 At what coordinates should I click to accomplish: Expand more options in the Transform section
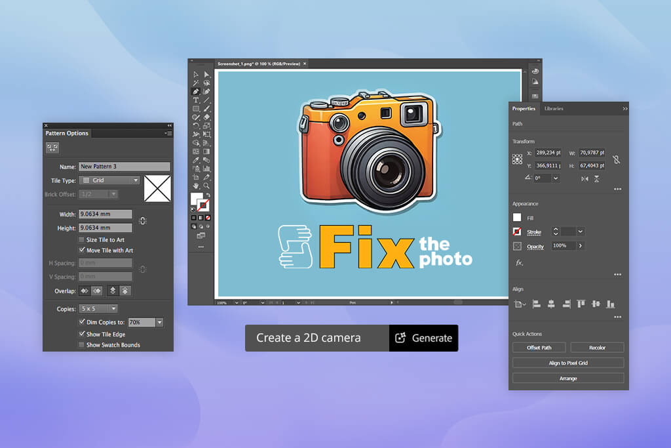(617, 189)
